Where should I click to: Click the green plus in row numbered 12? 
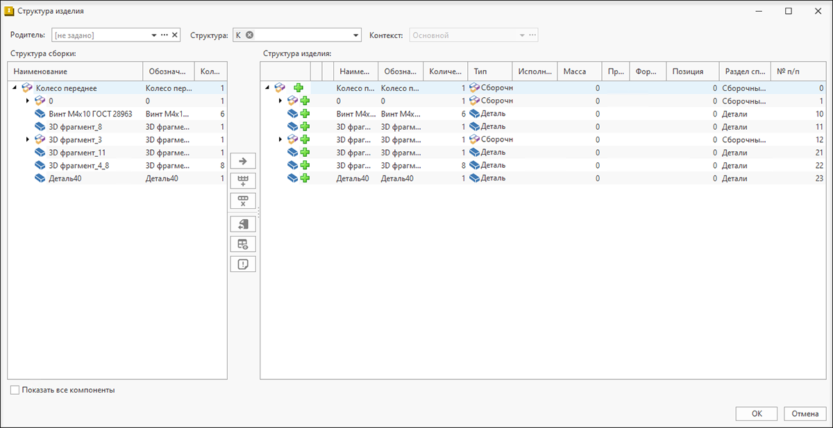point(305,139)
